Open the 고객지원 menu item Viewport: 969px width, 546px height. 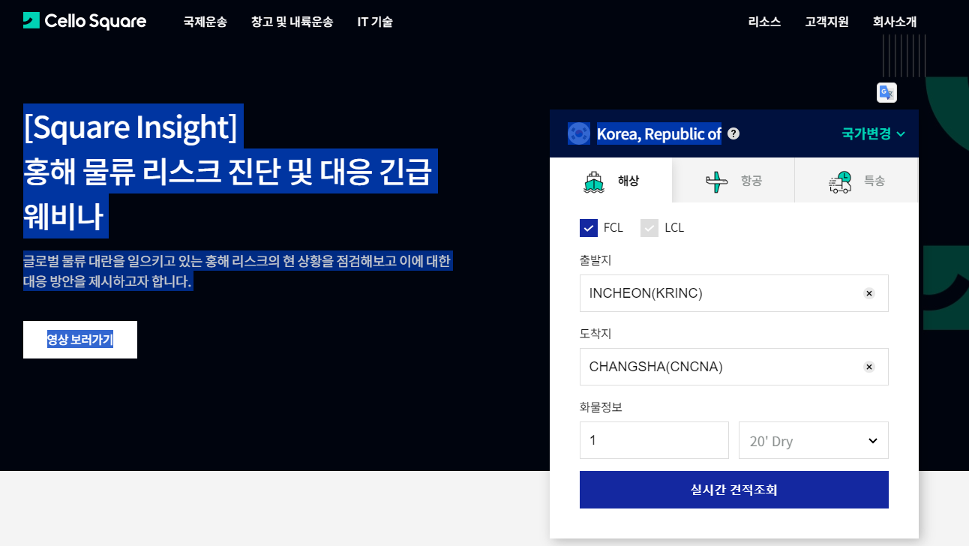(826, 22)
